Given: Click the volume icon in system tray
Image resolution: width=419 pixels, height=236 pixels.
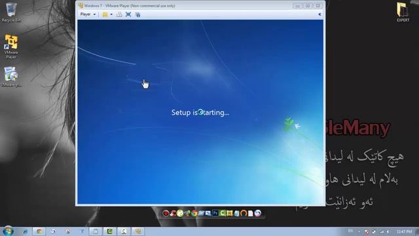Looking at the screenshot, I should 388,231.
